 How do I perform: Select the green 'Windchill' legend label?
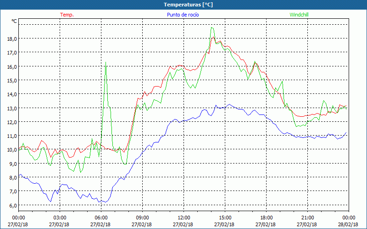click(299, 15)
